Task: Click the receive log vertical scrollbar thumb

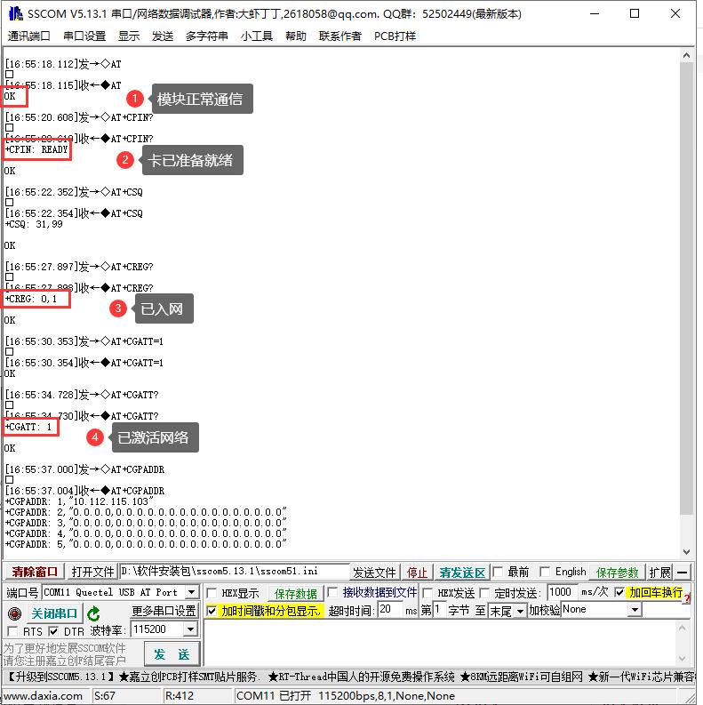Action: (686, 288)
